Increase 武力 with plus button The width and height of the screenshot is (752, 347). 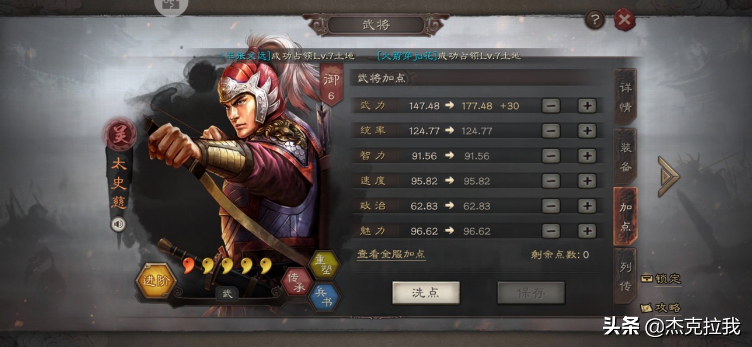pos(587,106)
